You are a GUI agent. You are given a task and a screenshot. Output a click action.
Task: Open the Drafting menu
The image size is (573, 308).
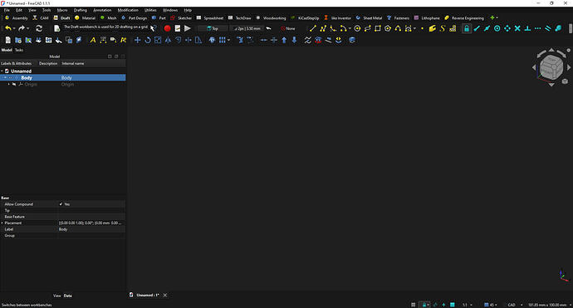[x=80, y=10]
